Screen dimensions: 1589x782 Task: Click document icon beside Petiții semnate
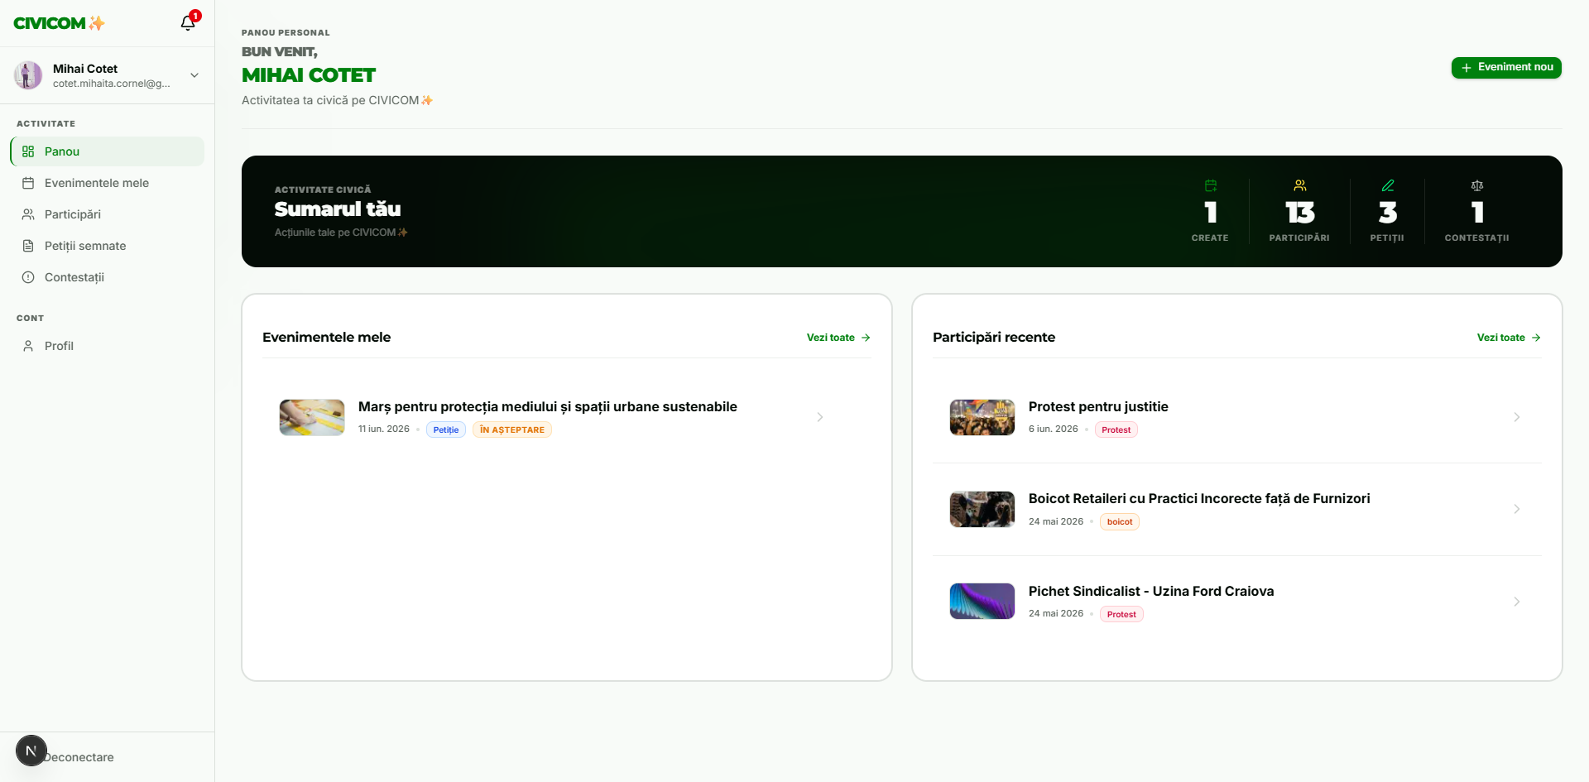click(x=28, y=246)
